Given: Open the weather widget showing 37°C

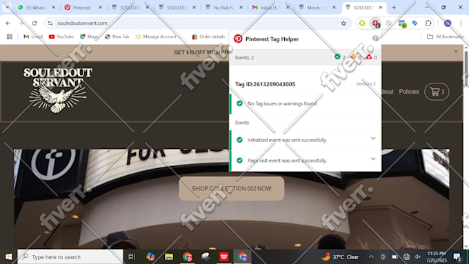Looking at the screenshot, I should [340, 257].
